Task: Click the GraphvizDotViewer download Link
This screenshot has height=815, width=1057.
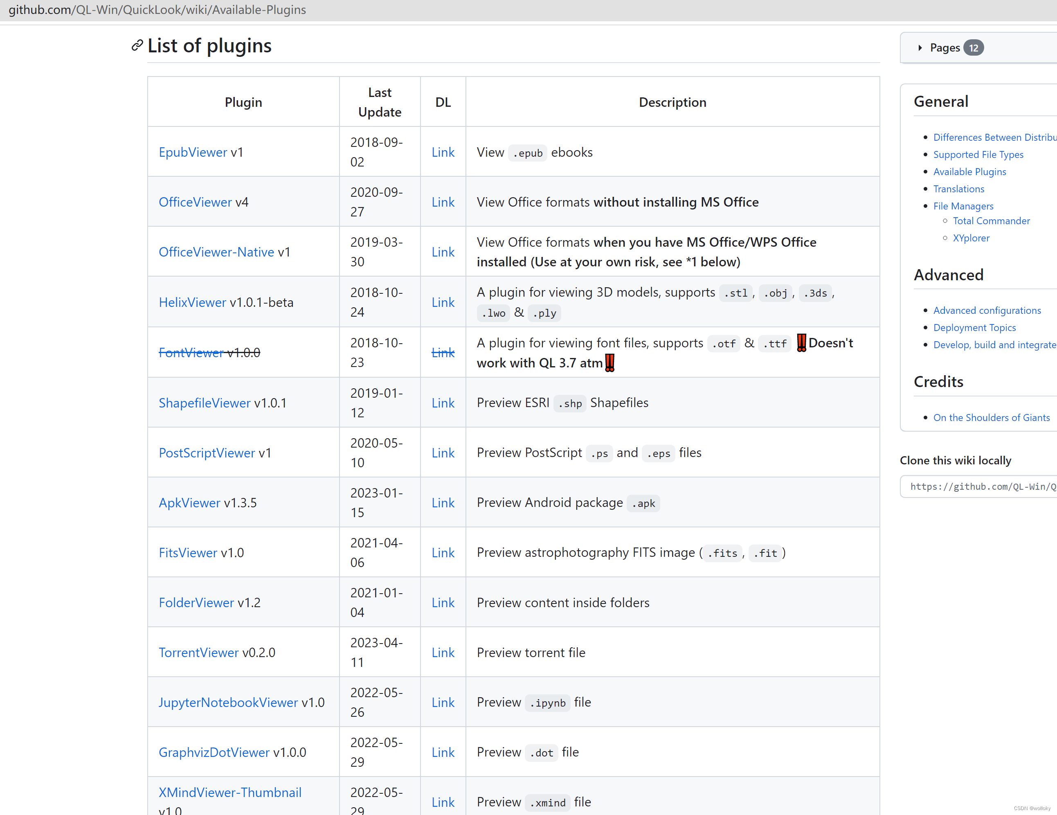Action: click(x=442, y=752)
